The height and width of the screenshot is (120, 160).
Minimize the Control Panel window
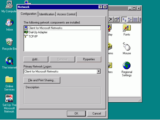pyautogui.click(x=130, y=8)
